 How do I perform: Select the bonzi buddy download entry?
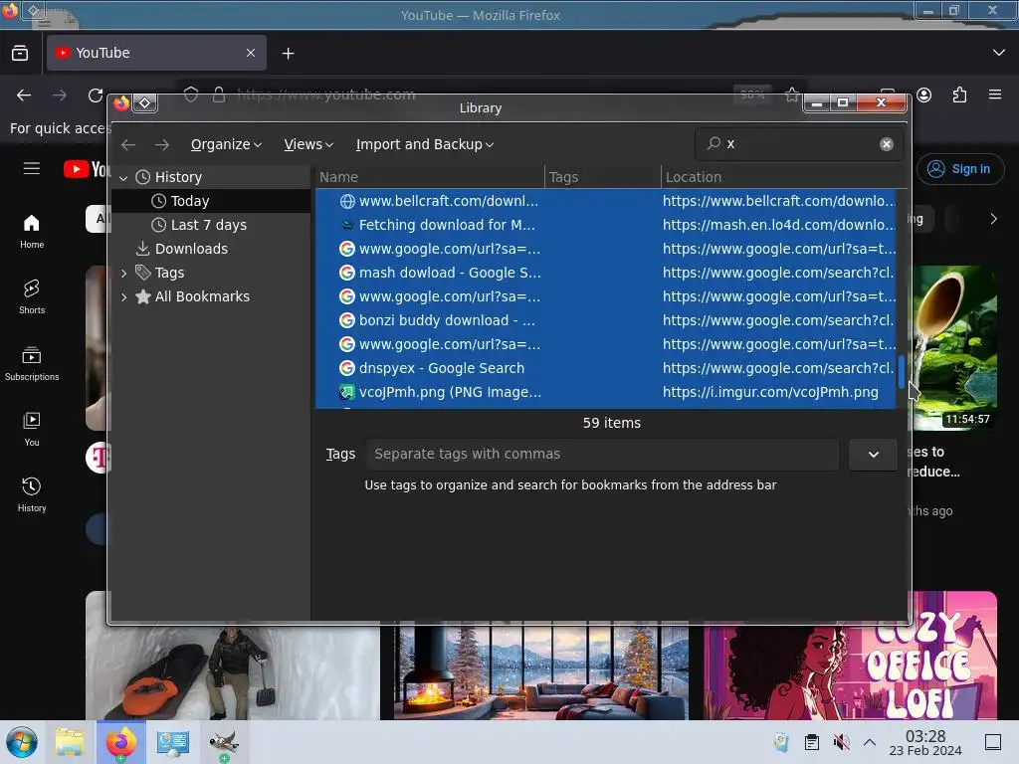coord(606,320)
